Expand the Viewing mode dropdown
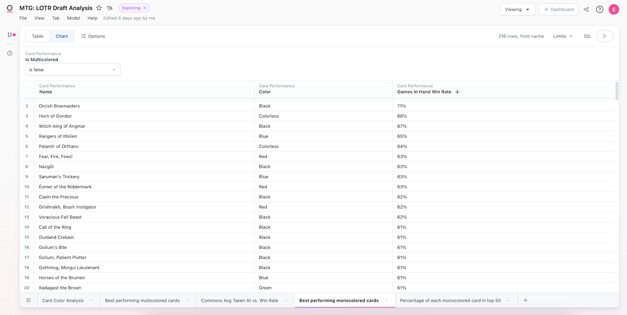The image size is (627, 315). pyautogui.click(x=517, y=9)
